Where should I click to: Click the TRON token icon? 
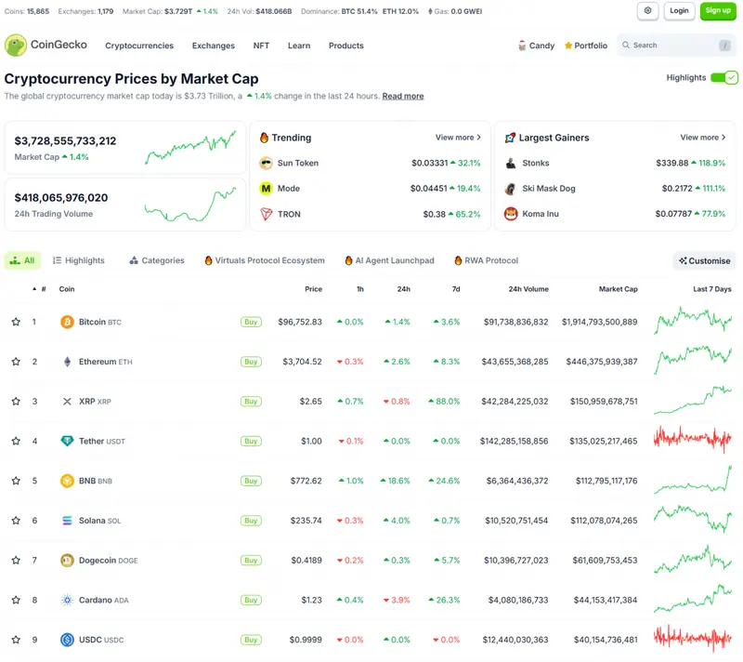coord(267,214)
